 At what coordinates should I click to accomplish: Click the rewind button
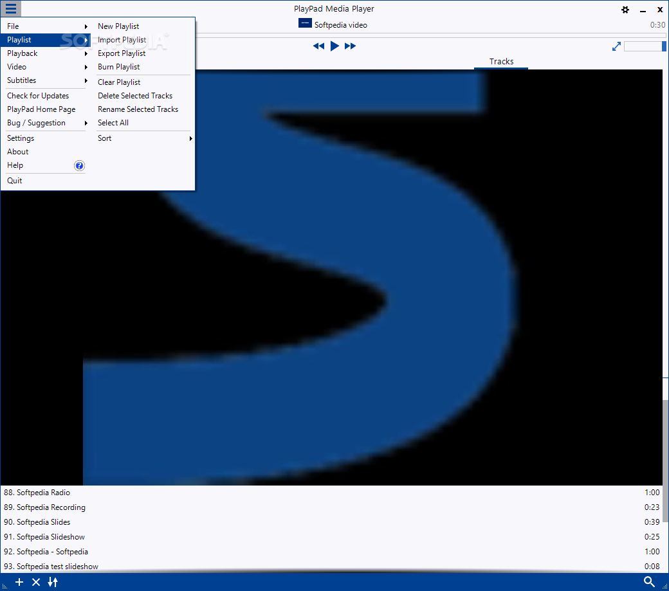[x=318, y=46]
